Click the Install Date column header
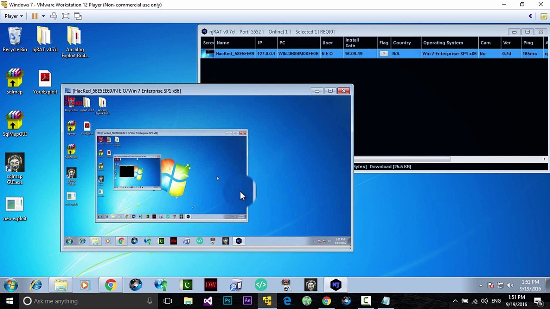Viewport: 550px width, 309px height. 360,43
